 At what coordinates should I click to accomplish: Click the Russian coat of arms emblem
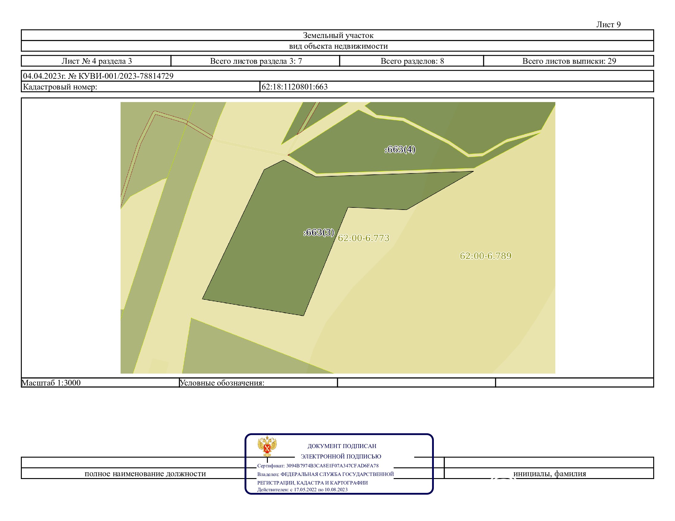tap(267, 446)
